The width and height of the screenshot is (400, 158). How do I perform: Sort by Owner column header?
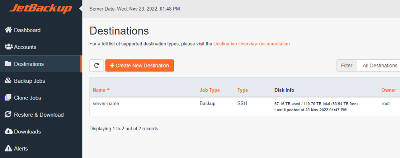(388, 90)
